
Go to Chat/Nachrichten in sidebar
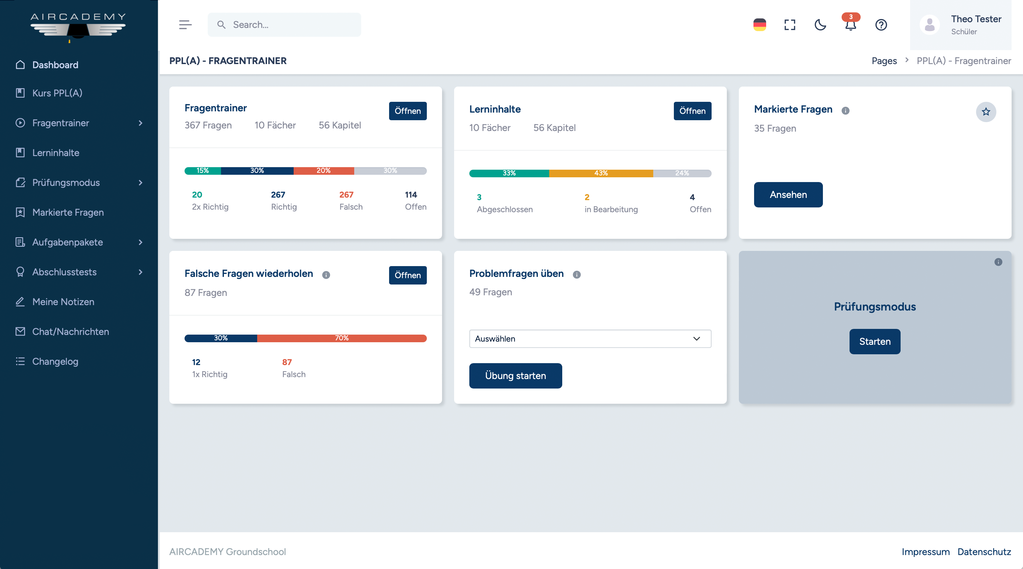click(x=70, y=331)
